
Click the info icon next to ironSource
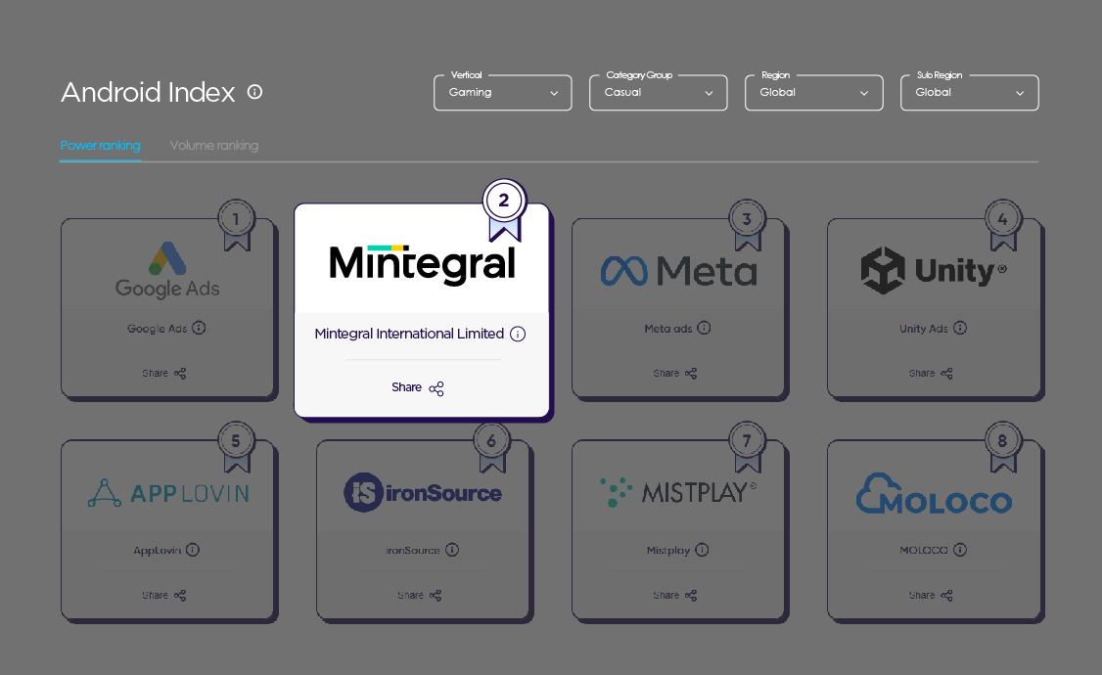coord(452,550)
